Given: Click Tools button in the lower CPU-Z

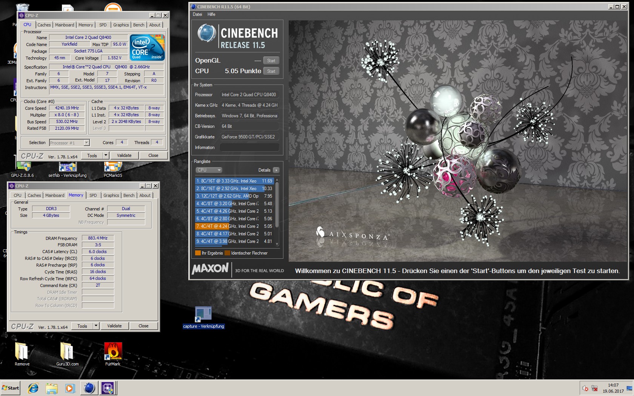Looking at the screenshot, I should [x=82, y=326].
